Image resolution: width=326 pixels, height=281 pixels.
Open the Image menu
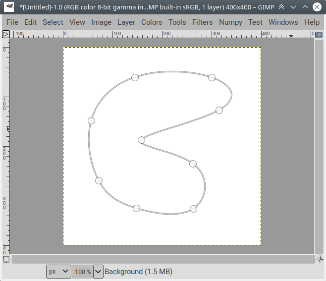101,22
